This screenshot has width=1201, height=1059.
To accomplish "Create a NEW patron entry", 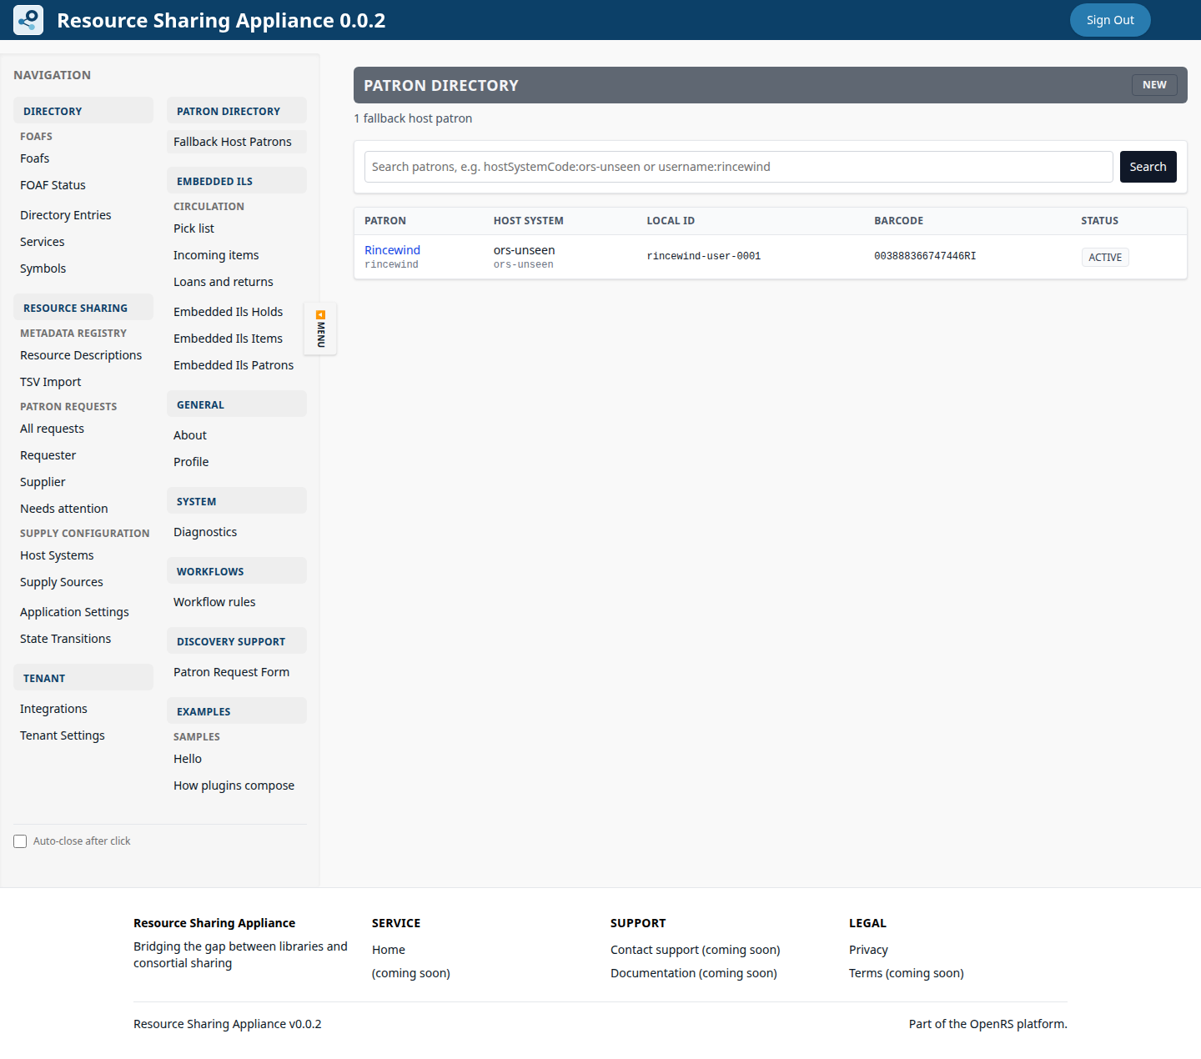I will pyautogui.click(x=1154, y=85).
